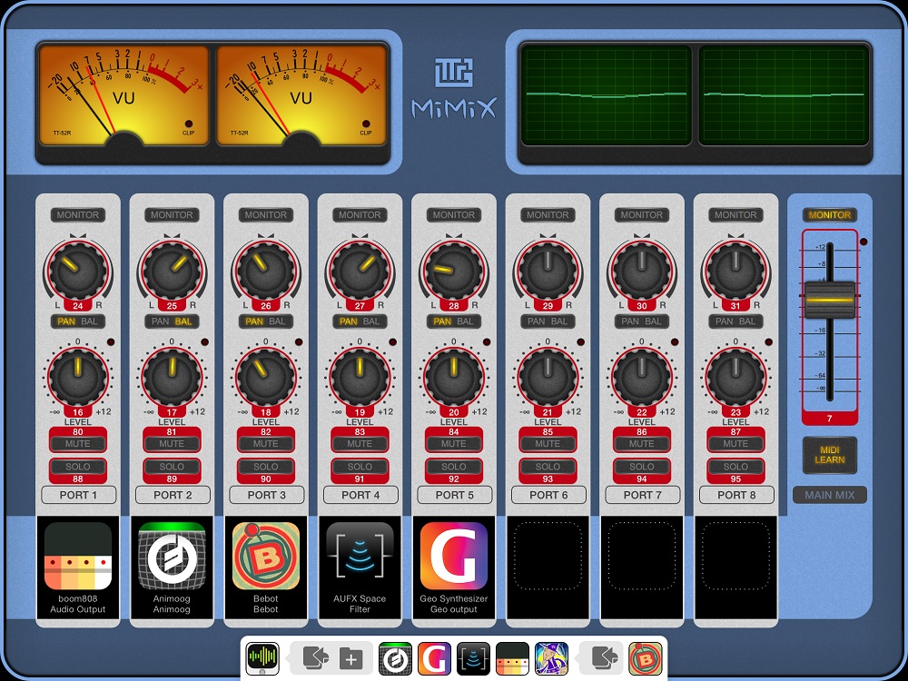This screenshot has height=681, width=908.
Task: Open the AUFX Space filter icon in Port 4
Action: 360,556
